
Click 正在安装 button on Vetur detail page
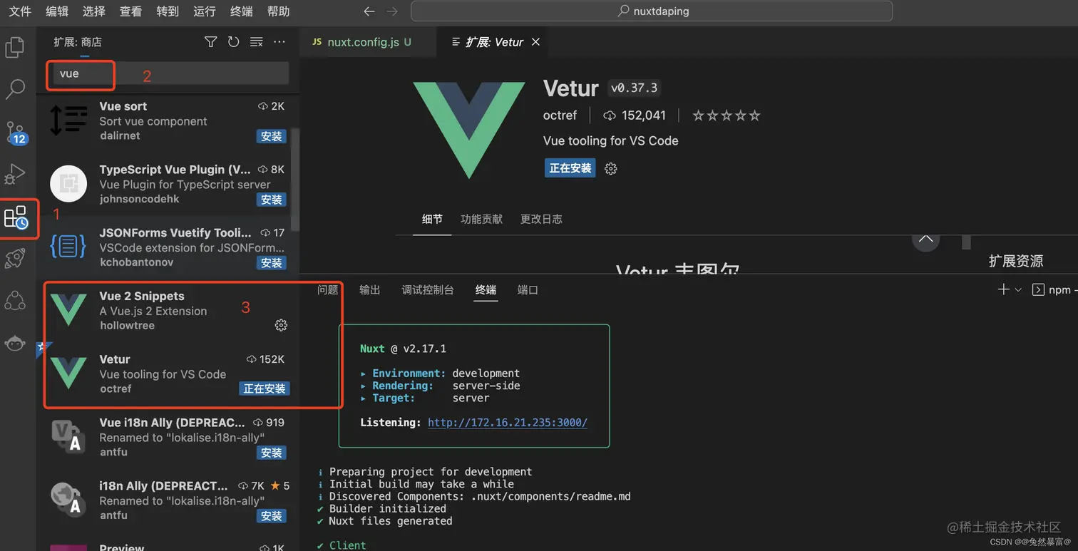pyautogui.click(x=570, y=168)
